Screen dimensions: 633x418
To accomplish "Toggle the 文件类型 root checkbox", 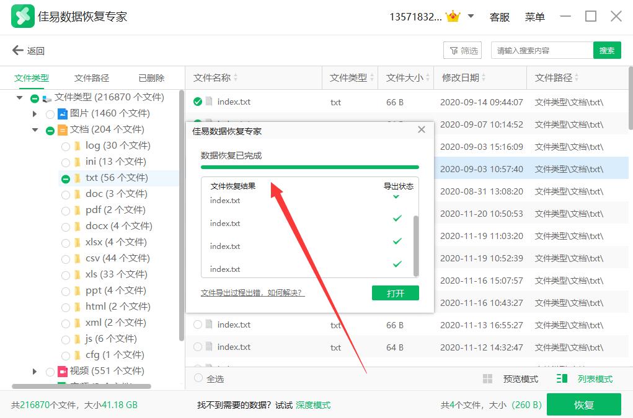I will coord(35,98).
